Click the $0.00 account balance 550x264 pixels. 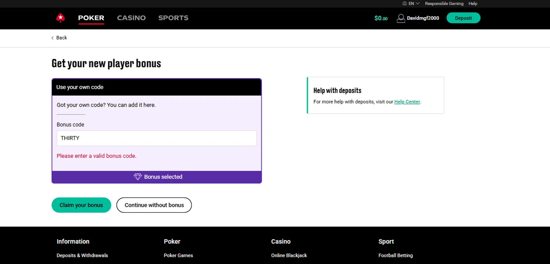(381, 18)
